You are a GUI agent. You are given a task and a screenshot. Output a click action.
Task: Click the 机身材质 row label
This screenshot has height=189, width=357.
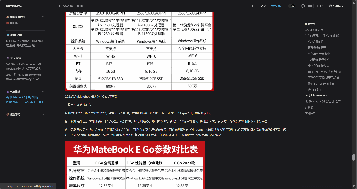point(77,171)
